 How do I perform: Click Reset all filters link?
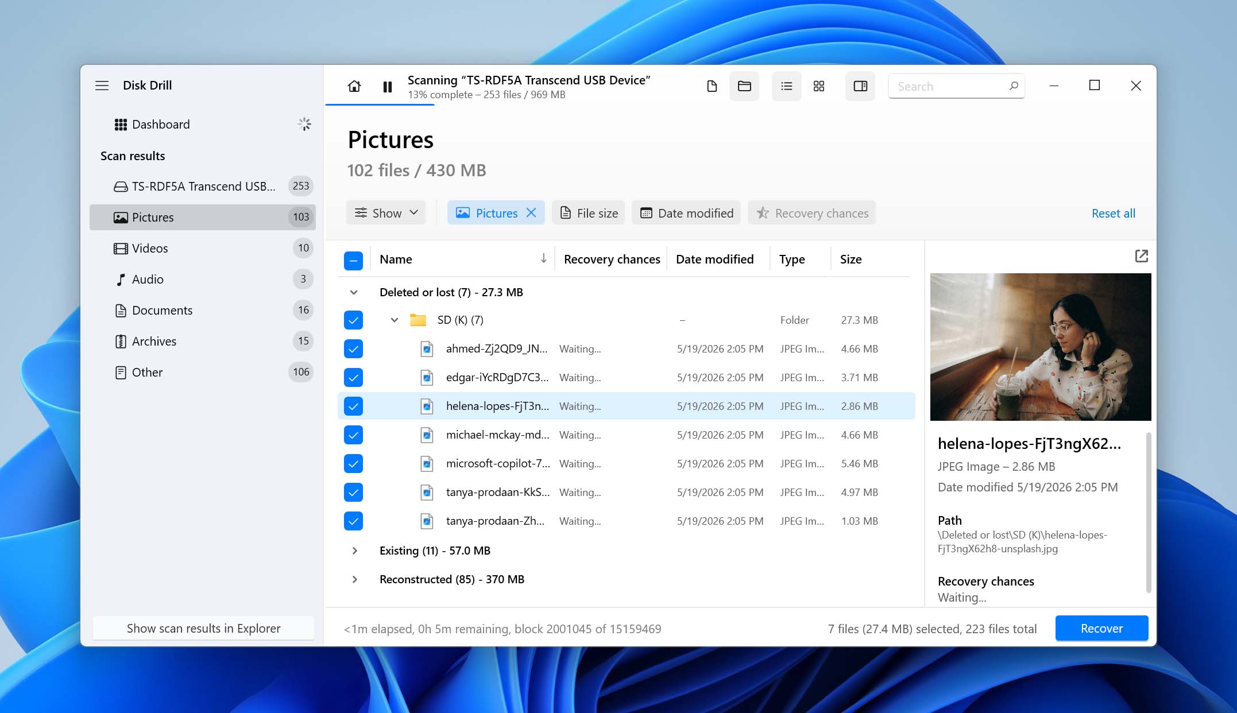coord(1113,214)
